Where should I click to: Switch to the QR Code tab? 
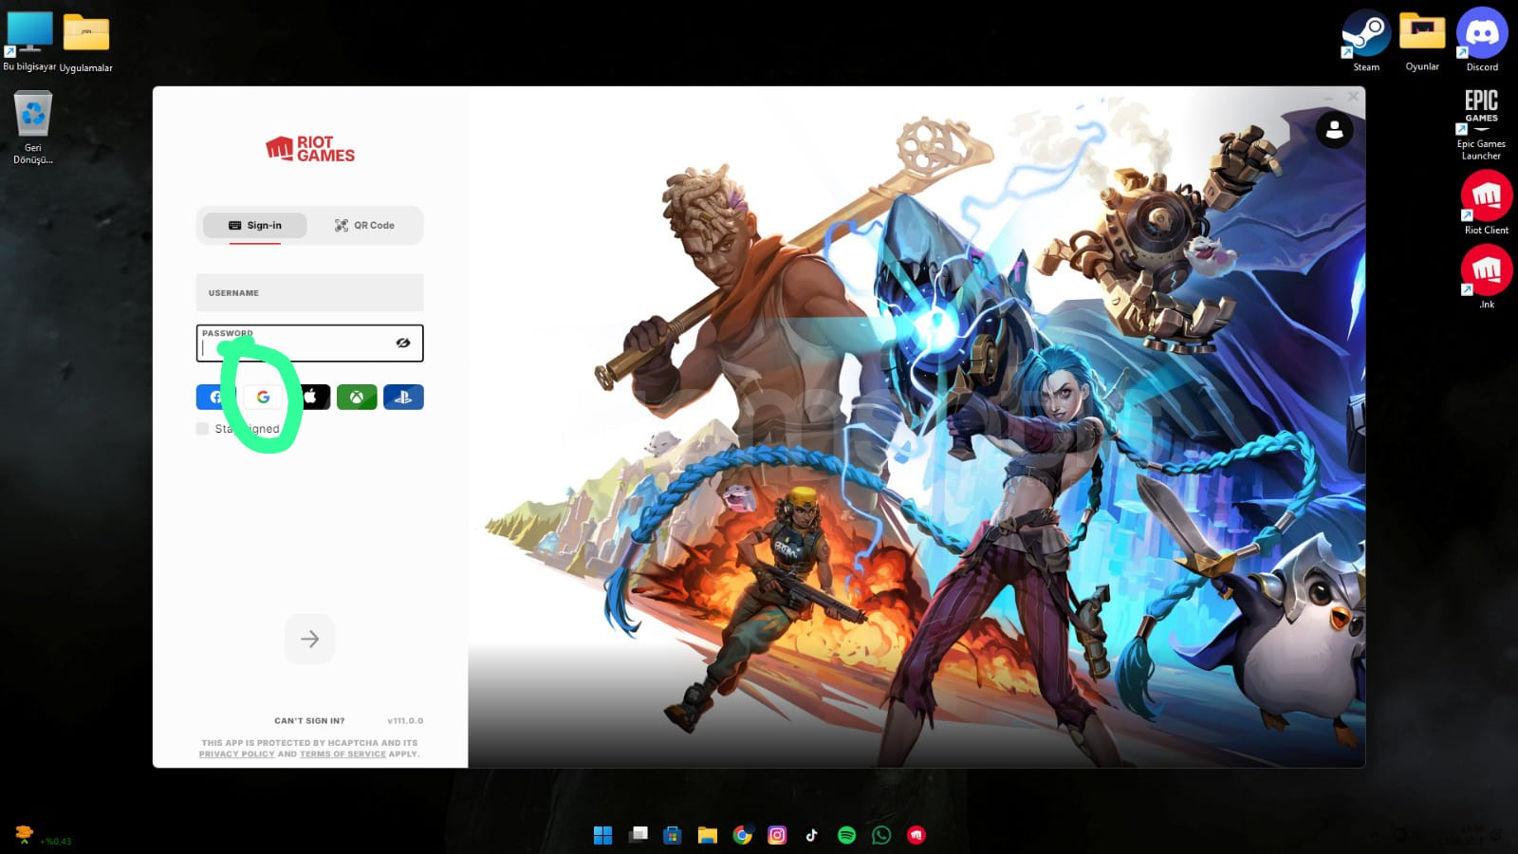point(364,226)
